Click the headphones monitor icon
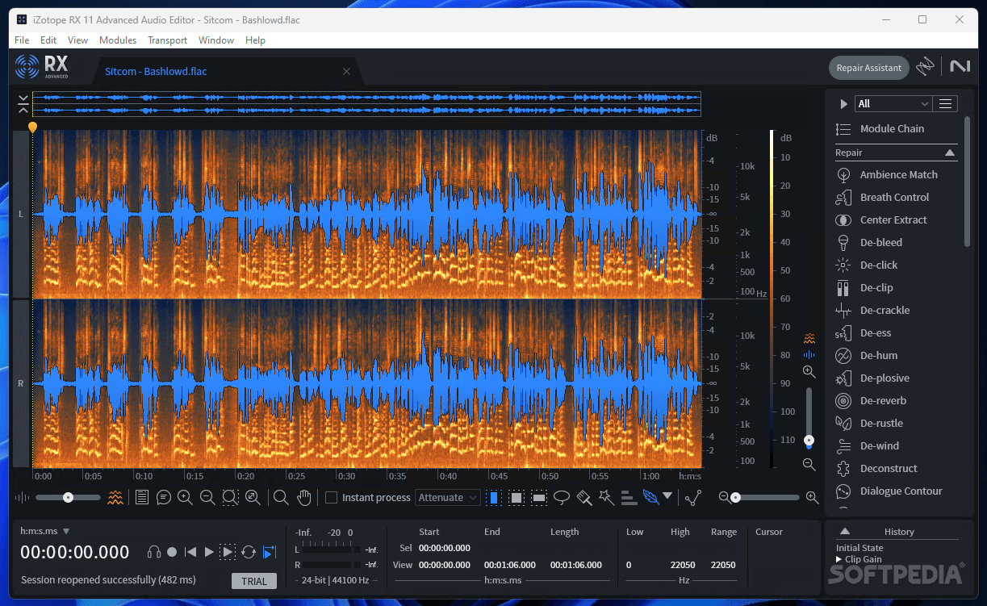 pyautogui.click(x=153, y=552)
